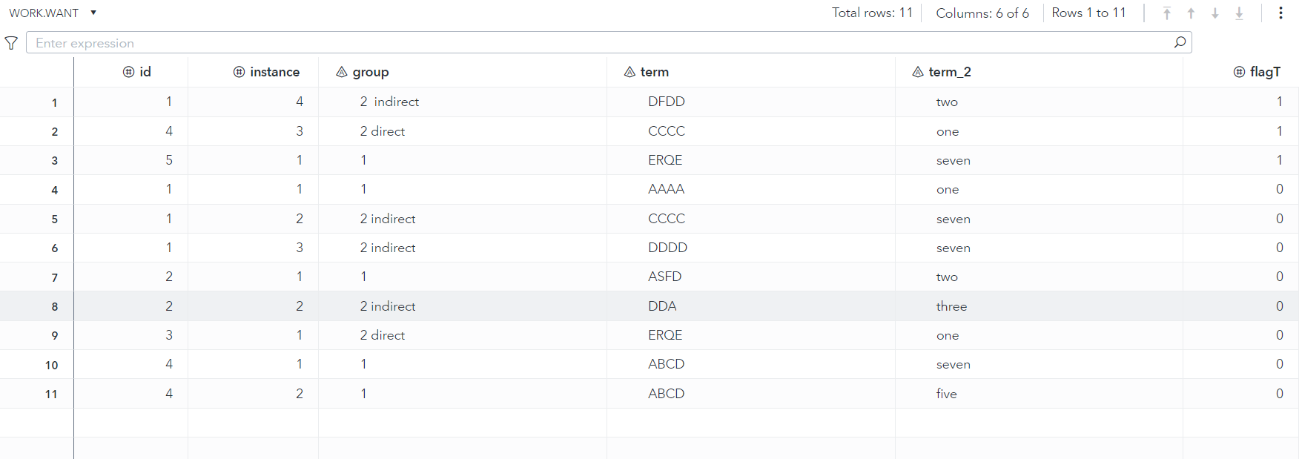The height and width of the screenshot is (459, 1302).
Task: Select row number 1 header
Action: tap(54, 102)
